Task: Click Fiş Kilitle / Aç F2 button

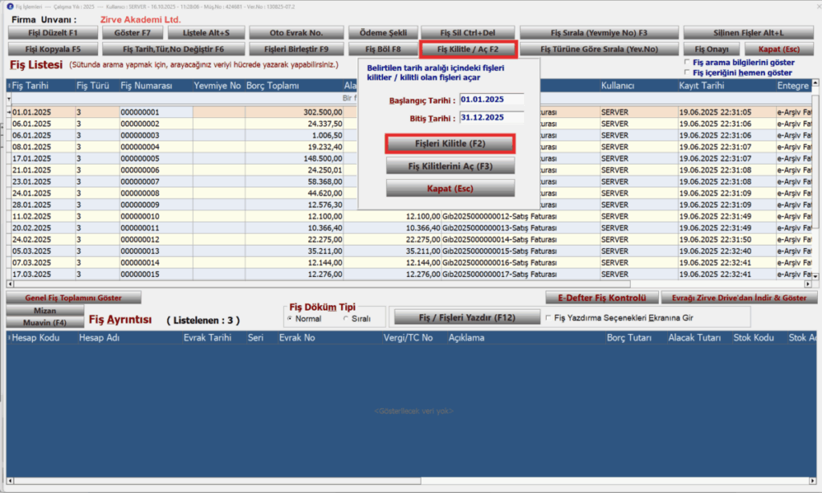Action: [x=468, y=49]
